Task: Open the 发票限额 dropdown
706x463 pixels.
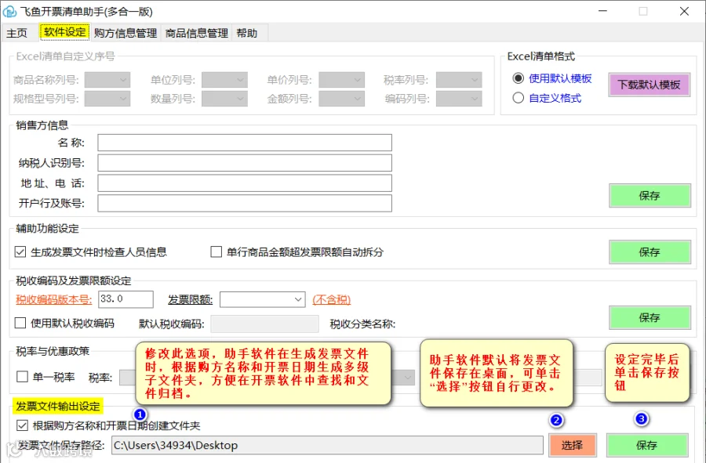Action: (263, 299)
